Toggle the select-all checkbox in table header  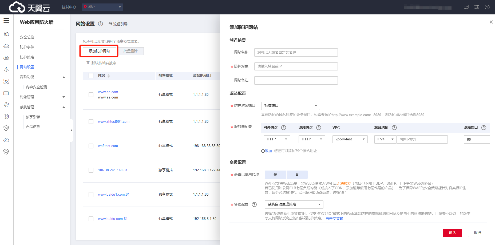coord(91,76)
